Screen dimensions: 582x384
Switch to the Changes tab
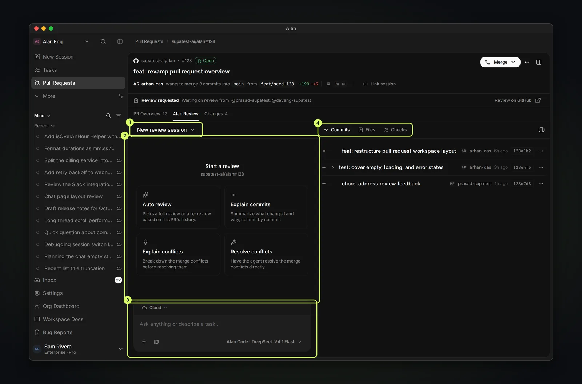point(216,114)
